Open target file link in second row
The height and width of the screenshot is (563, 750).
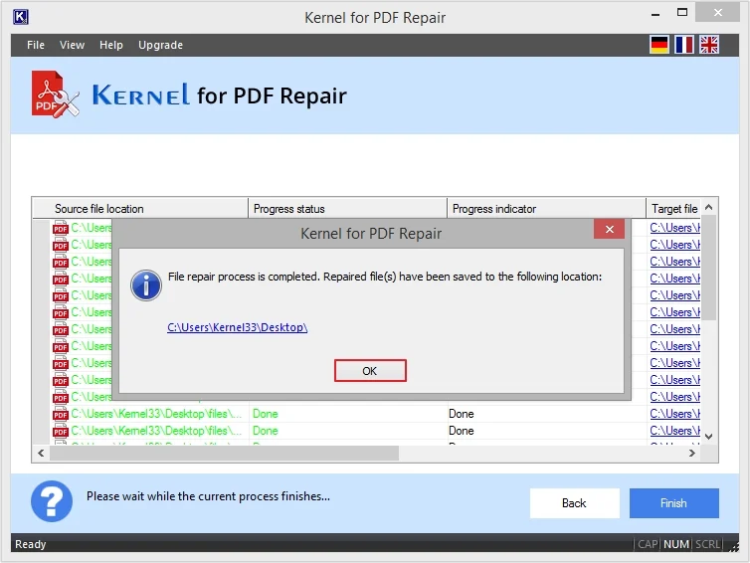pos(675,245)
